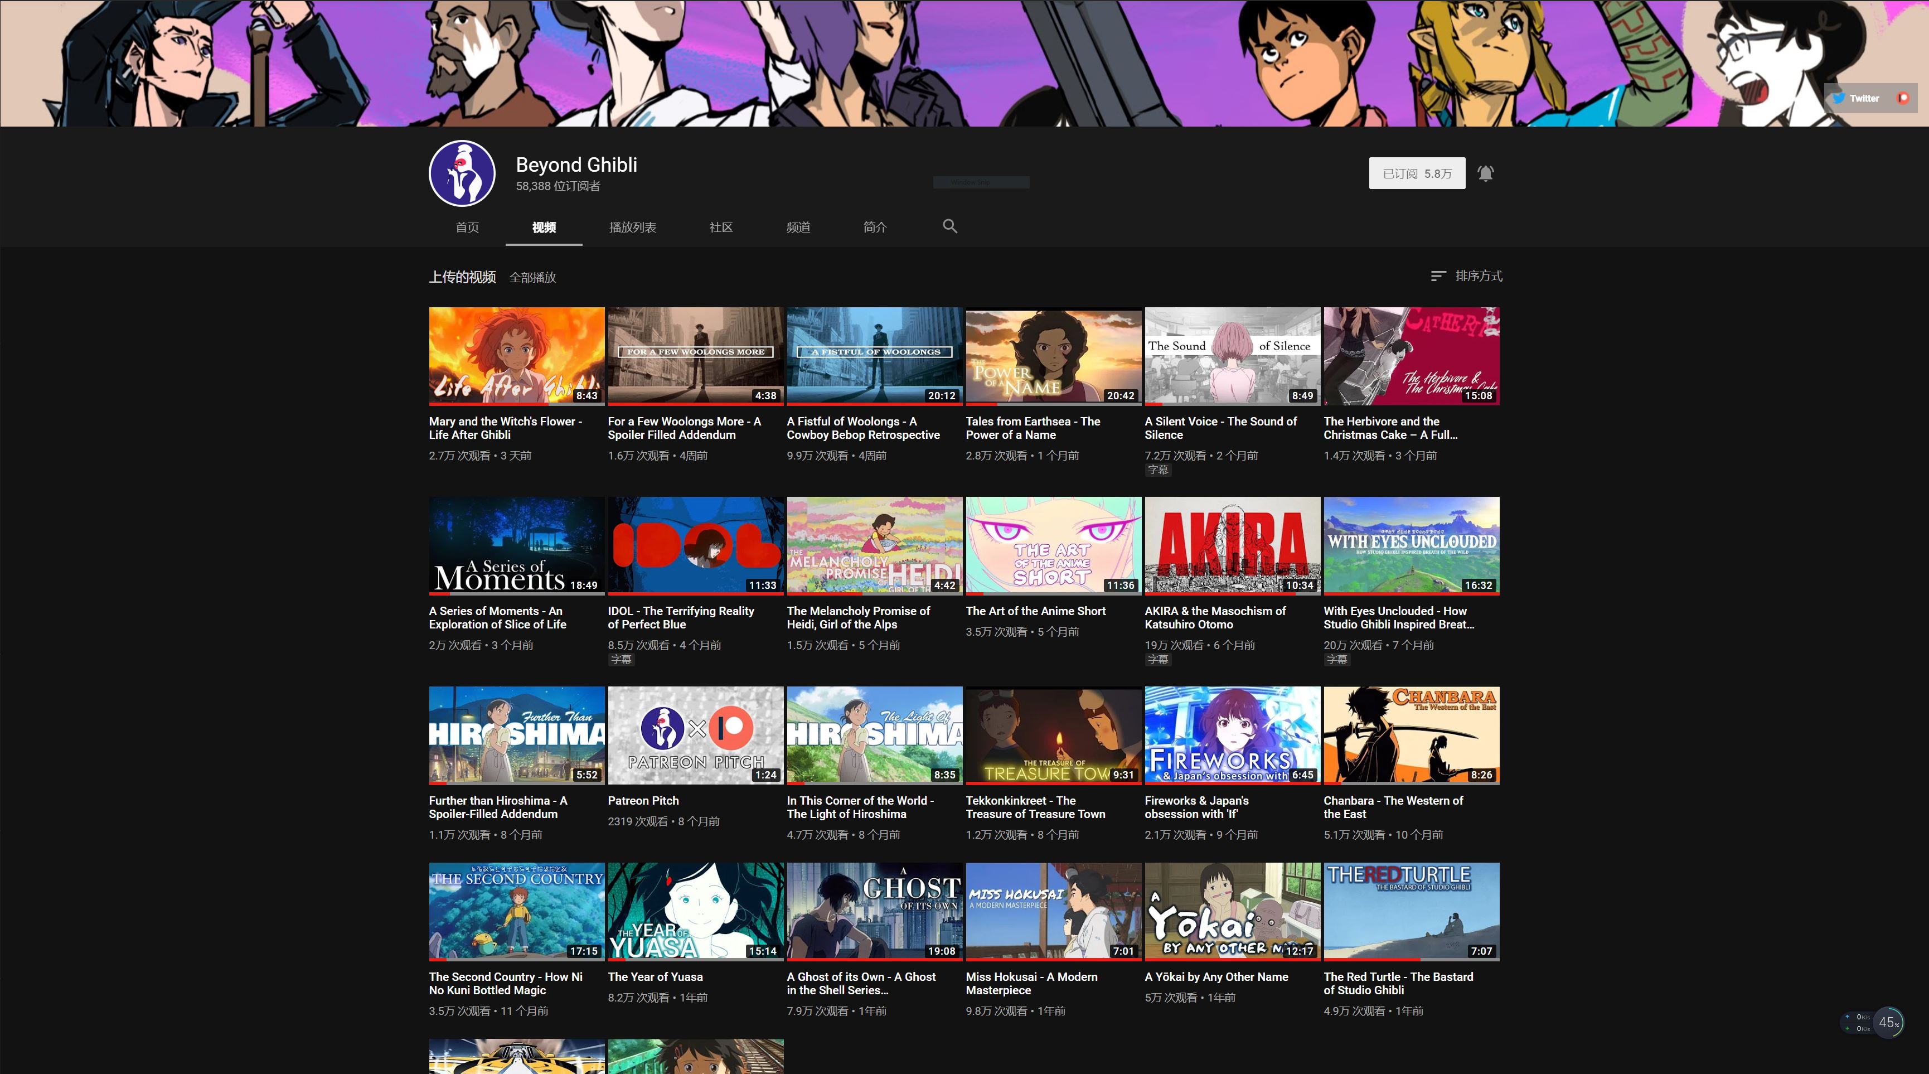The image size is (1929, 1074).
Task: Play The Year of Yuasa thumbnail
Action: [695, 911]
